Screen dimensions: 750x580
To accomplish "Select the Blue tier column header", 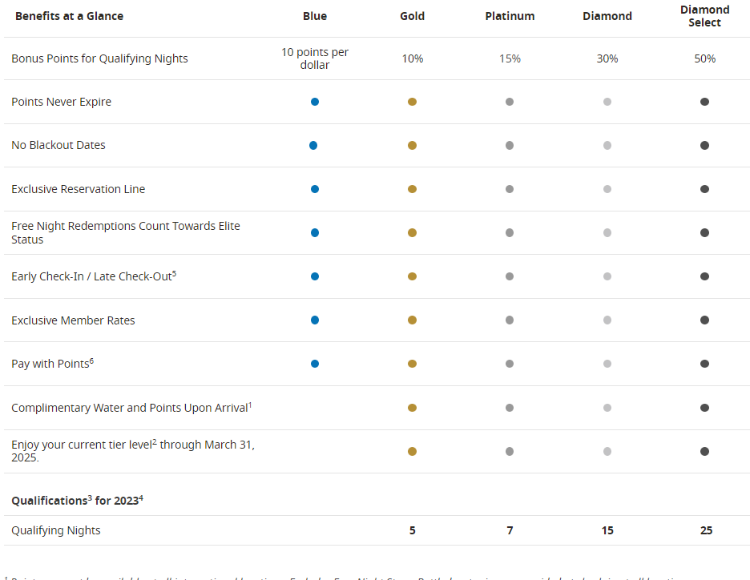I will tap(315, 16).
